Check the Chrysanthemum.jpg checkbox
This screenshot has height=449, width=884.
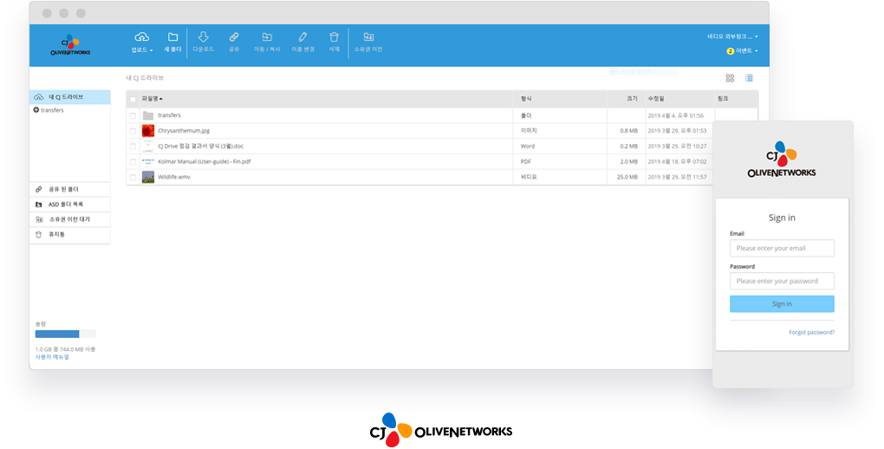(133, 131)
